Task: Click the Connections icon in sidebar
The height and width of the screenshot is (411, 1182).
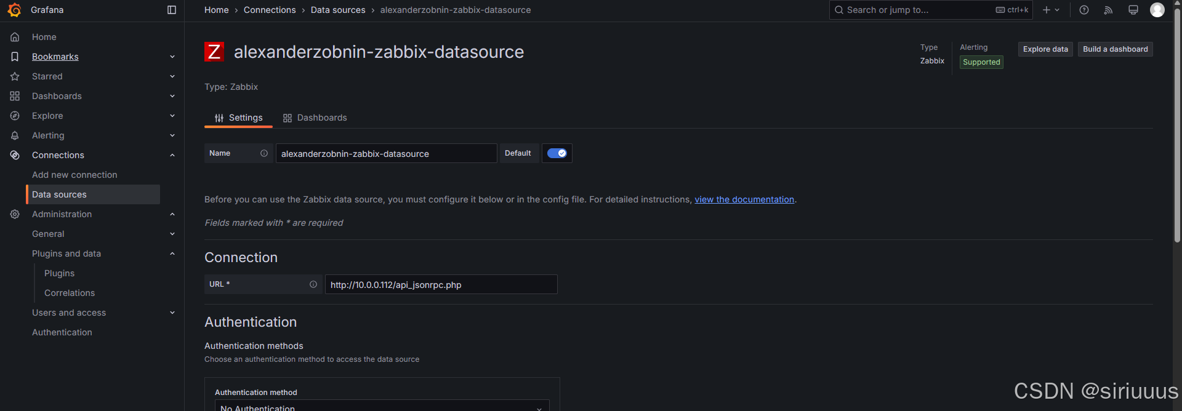Action: click(15, 155)
